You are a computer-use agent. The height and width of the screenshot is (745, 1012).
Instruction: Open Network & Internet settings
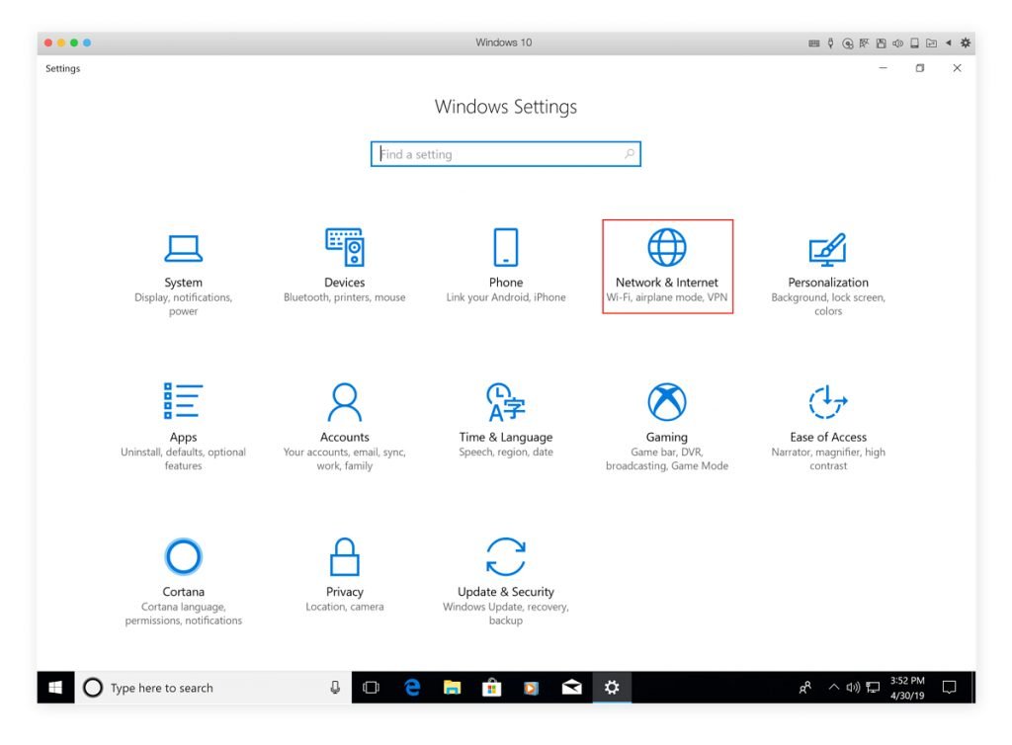[x=667, y=267]
